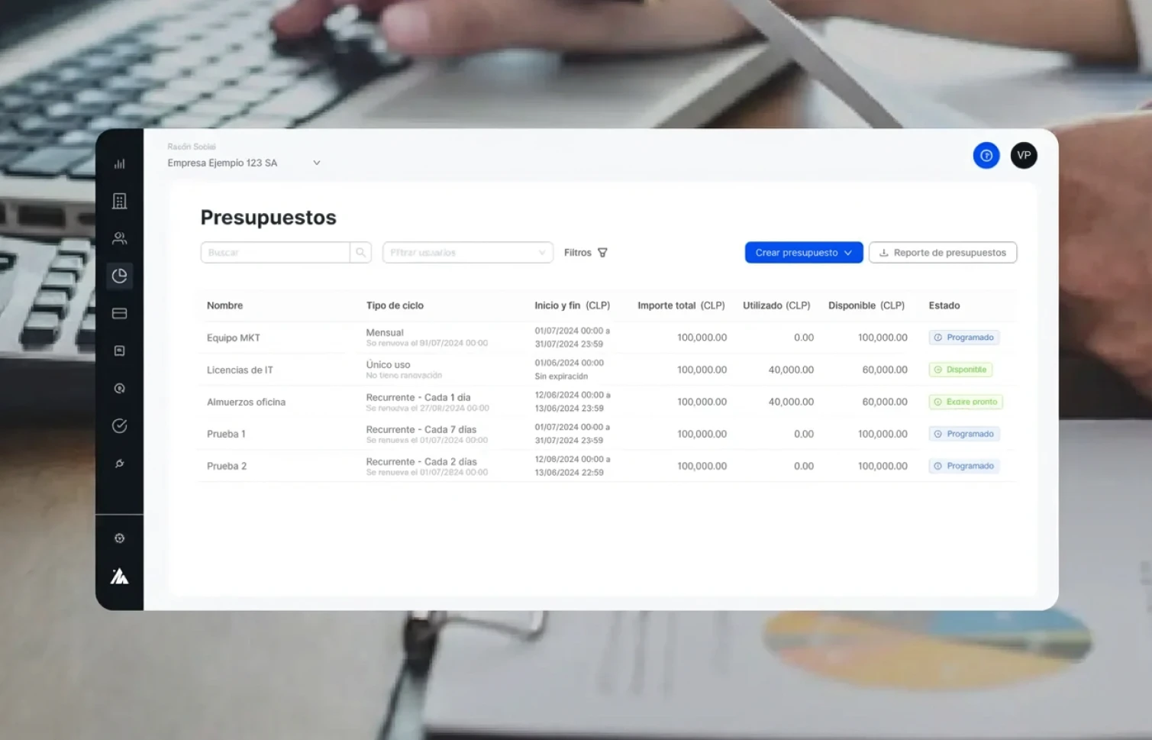Click the Filtros filter button
This screenshot has height=740, width=1152.
(x=586, y=253)
